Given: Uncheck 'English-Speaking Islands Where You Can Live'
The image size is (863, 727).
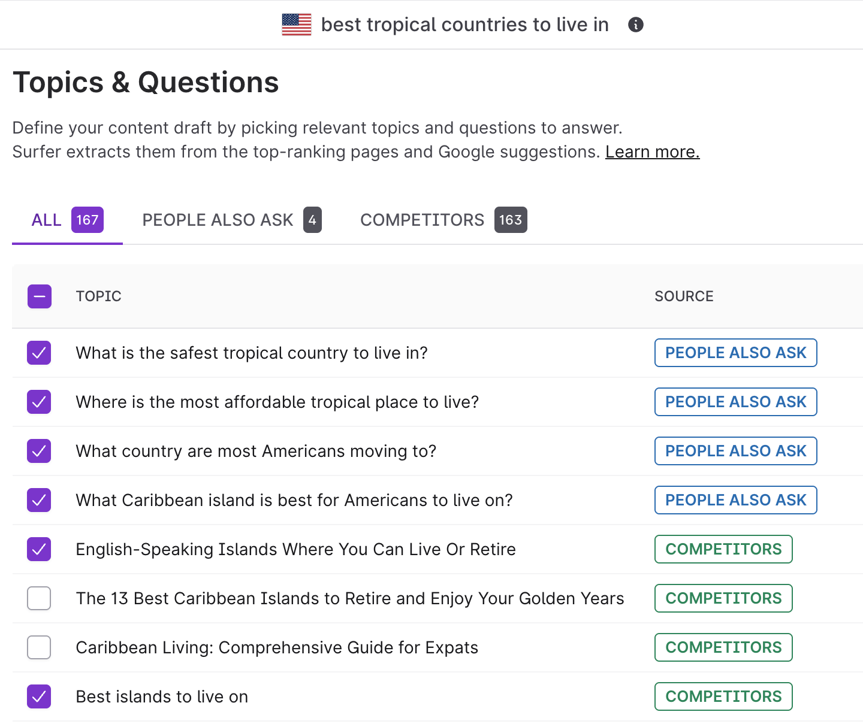Looking at the screenshot, I should (39, 549).
